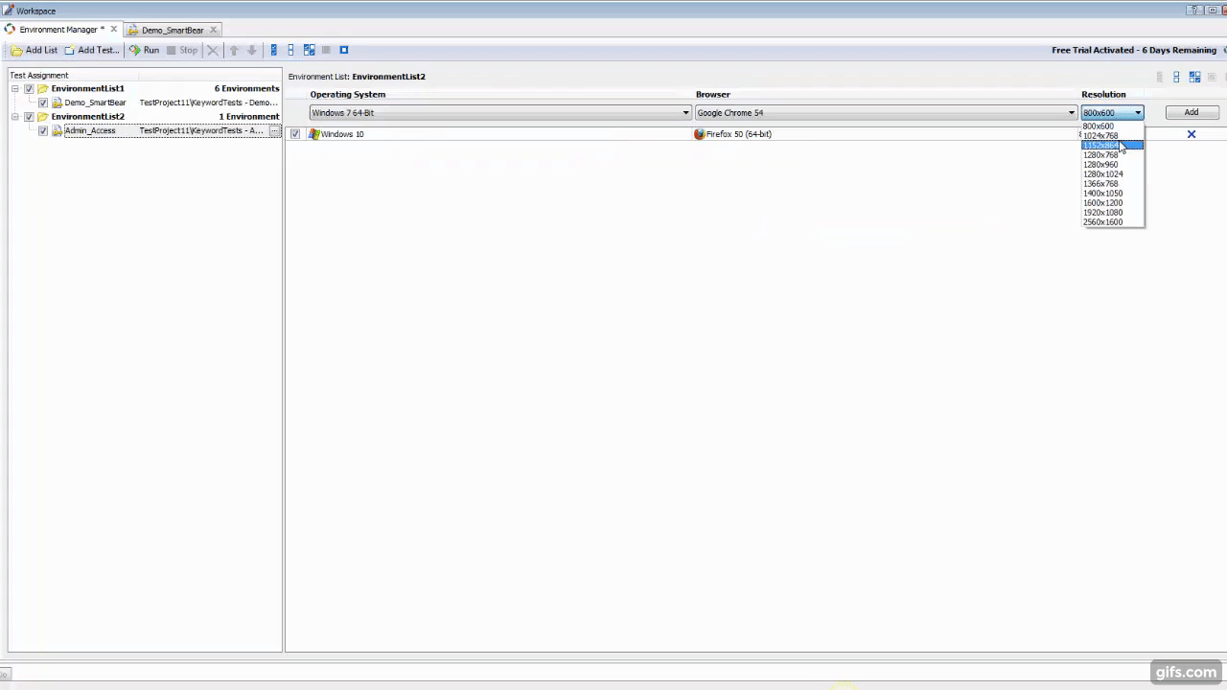This screenshot has width=1227, height=690.
Task: Click the Admin_Access test file icon
Action: point(58,130)
